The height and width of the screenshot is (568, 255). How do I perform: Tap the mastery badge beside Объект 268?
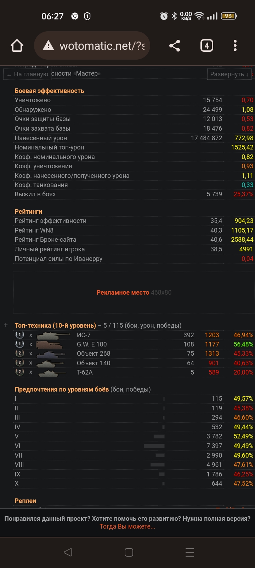[19, 354]
